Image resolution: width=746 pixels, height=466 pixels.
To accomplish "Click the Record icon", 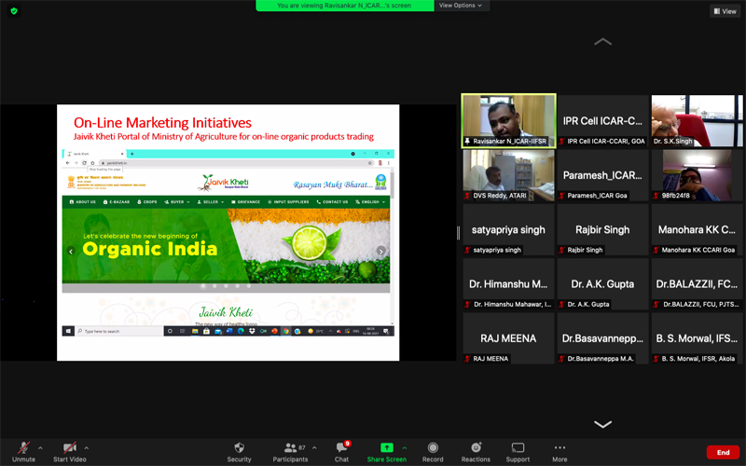I will (x=433, y=447).
